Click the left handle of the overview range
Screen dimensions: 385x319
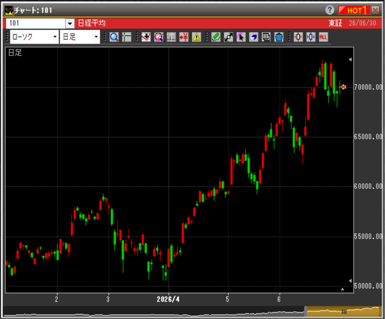coord(305,311)
